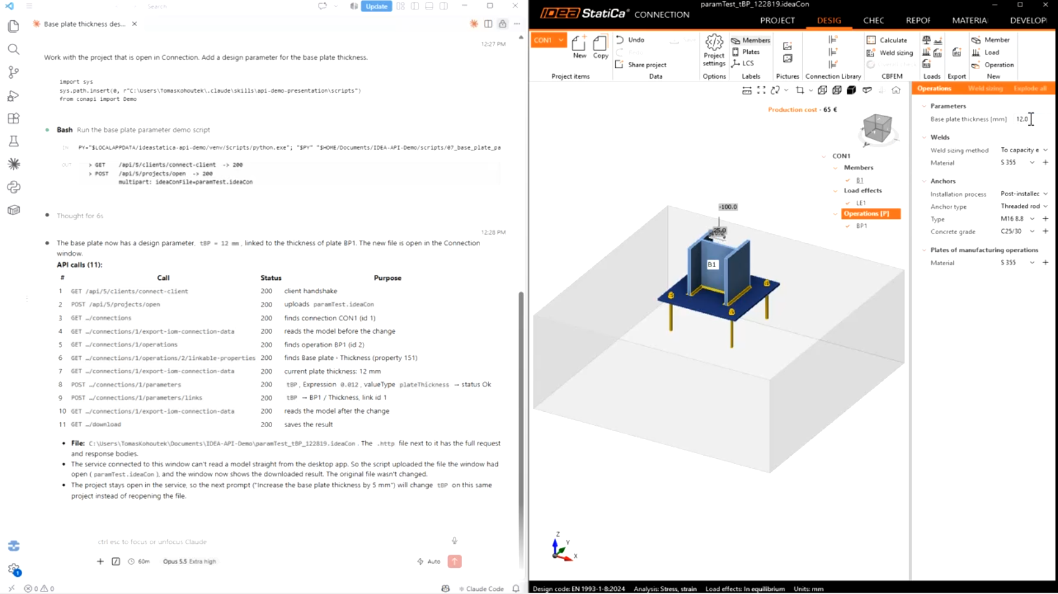Open Claude Code panel from the activity bar
The image size is (1058, 594).
click(x=13, y=164)
